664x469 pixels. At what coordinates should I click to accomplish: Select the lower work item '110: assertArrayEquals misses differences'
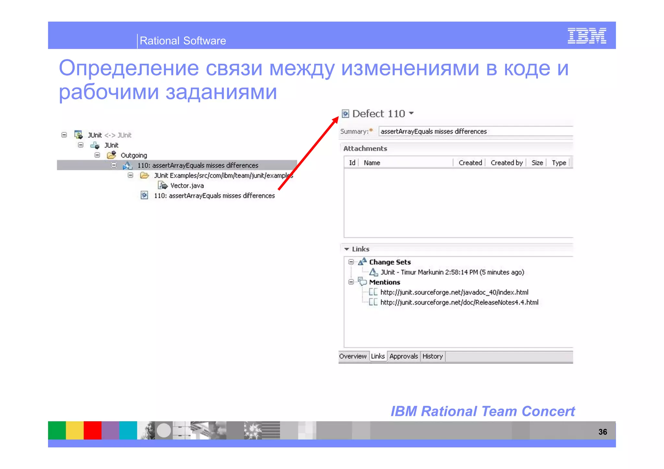click(214, 196)
